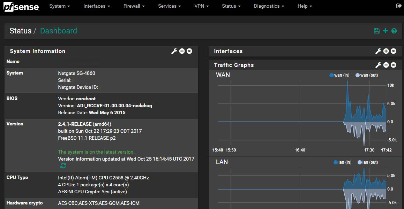Click the "Netgate SG-4860" system text

76,73
